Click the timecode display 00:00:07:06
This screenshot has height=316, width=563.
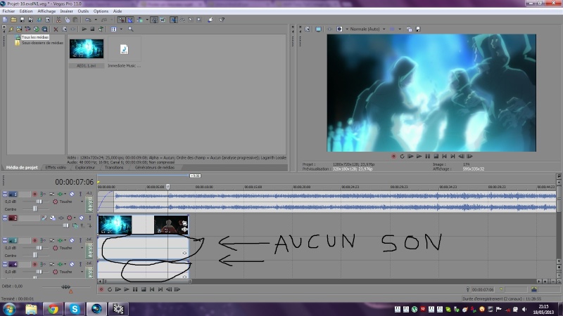click(x=75, y=182)
